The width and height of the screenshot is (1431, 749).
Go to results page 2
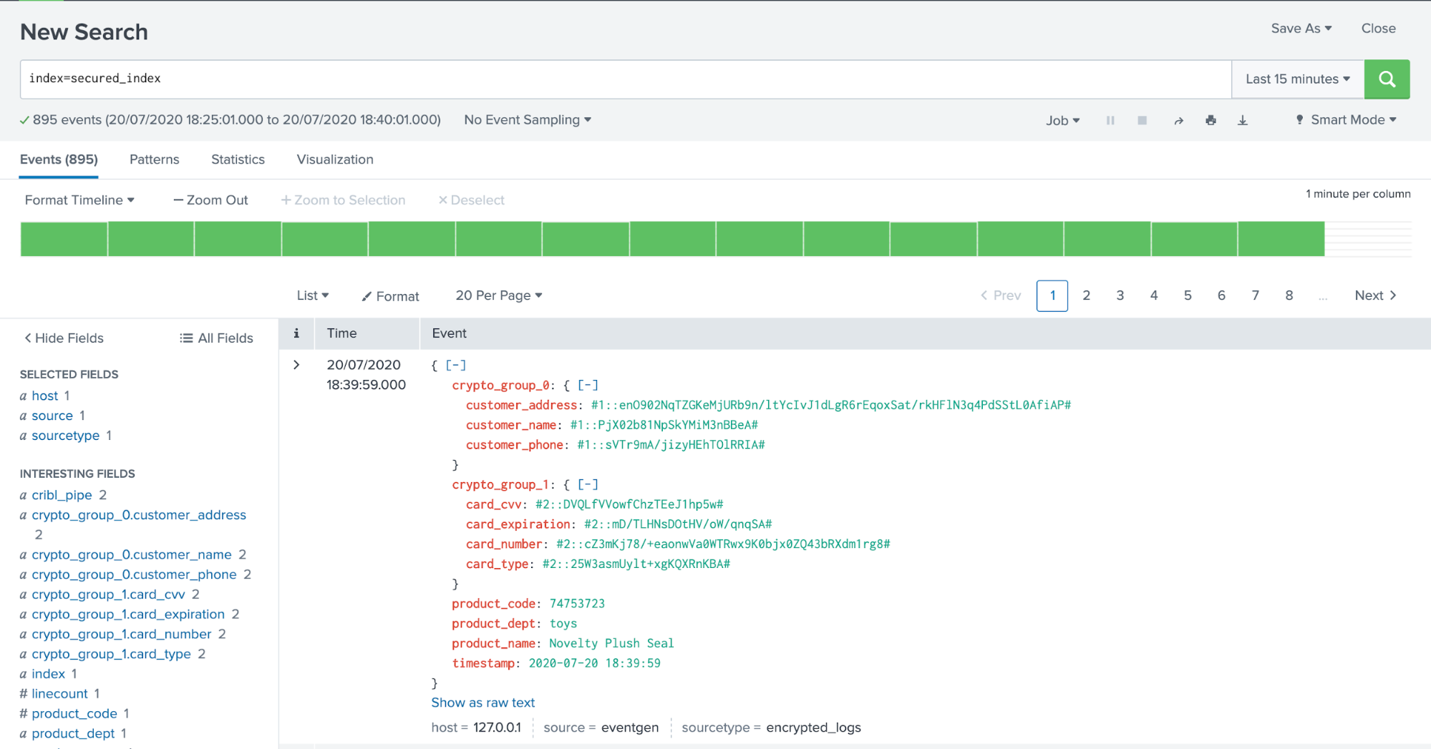1086,295
